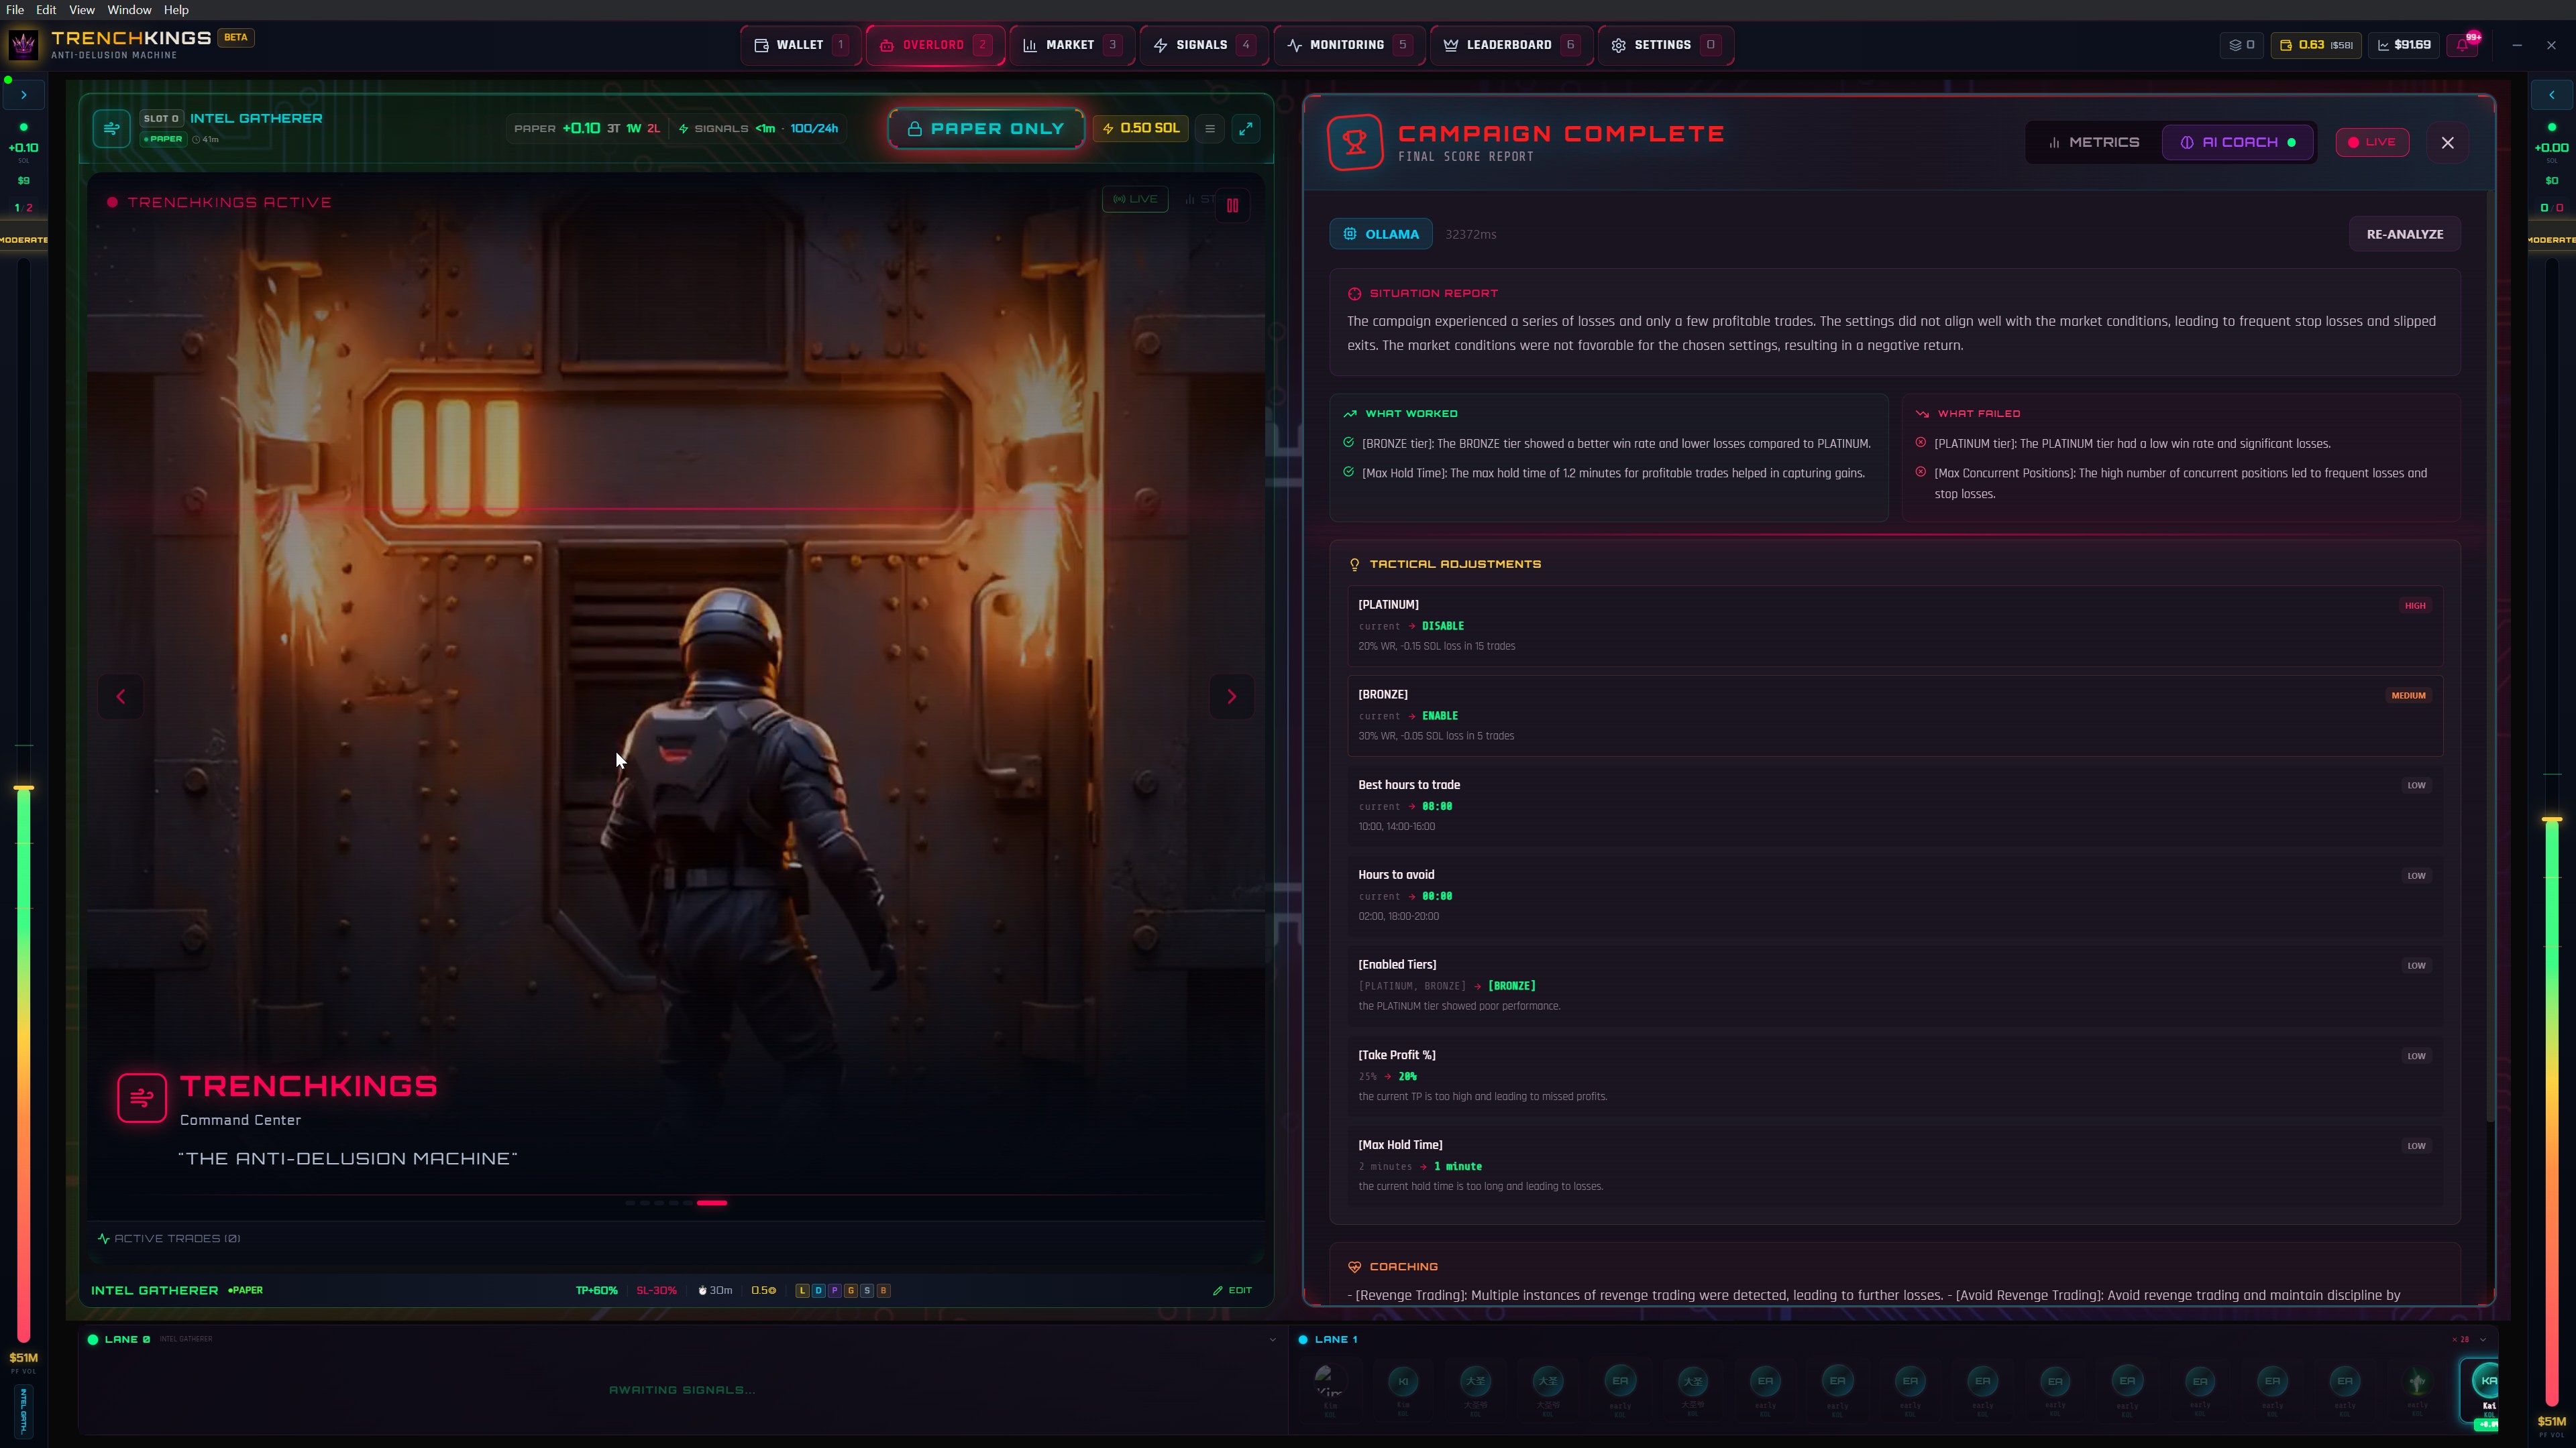Click EDIT on the Intel Gatherer trade row

(x=1233, y=1290)
